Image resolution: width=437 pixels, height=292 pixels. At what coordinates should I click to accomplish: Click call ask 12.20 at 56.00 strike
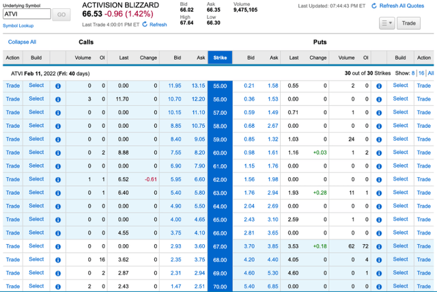[198, 99]
